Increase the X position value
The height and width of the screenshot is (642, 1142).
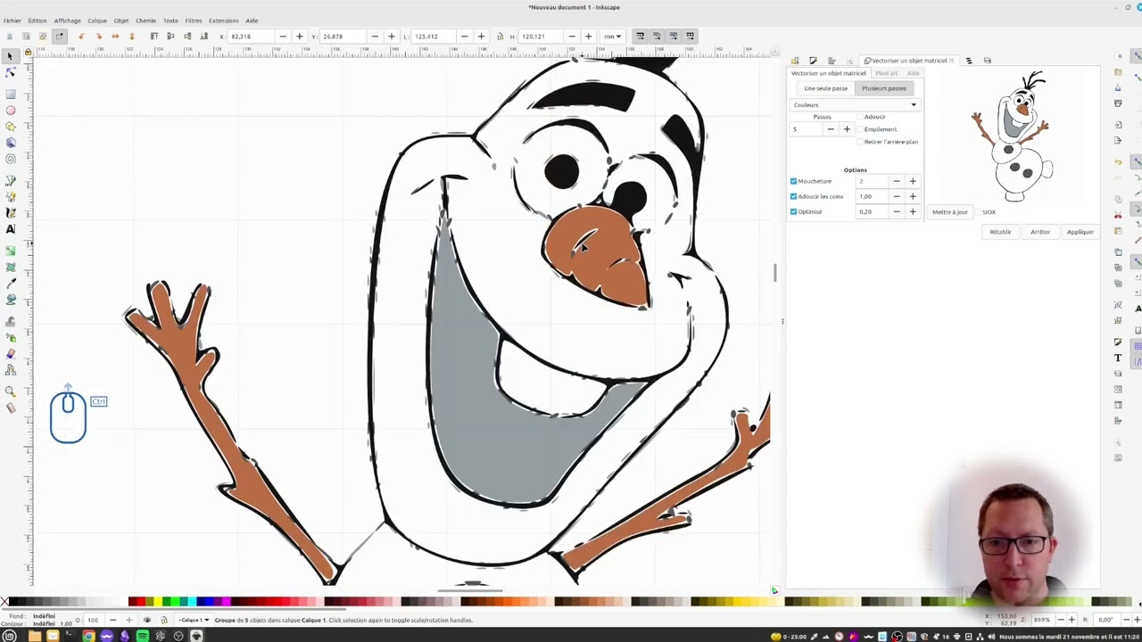[299, 37]
